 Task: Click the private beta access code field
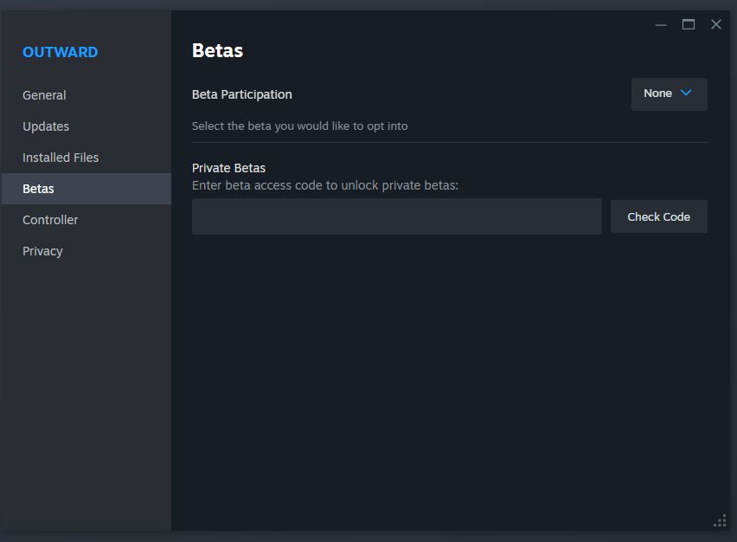click(x=396, y=216)
